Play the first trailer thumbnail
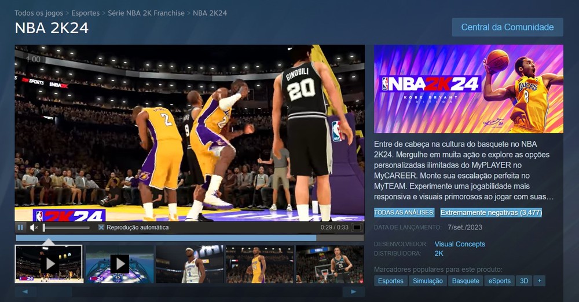This screenshot has width=579, height=302. click(49, 264)
